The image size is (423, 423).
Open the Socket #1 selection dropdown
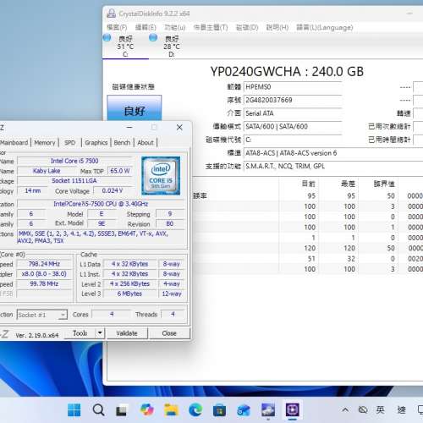pos(42,315)
